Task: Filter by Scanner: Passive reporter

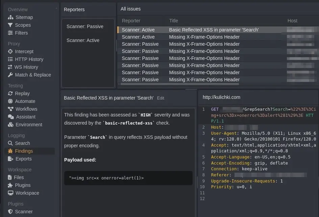Action: click(85, 26)
